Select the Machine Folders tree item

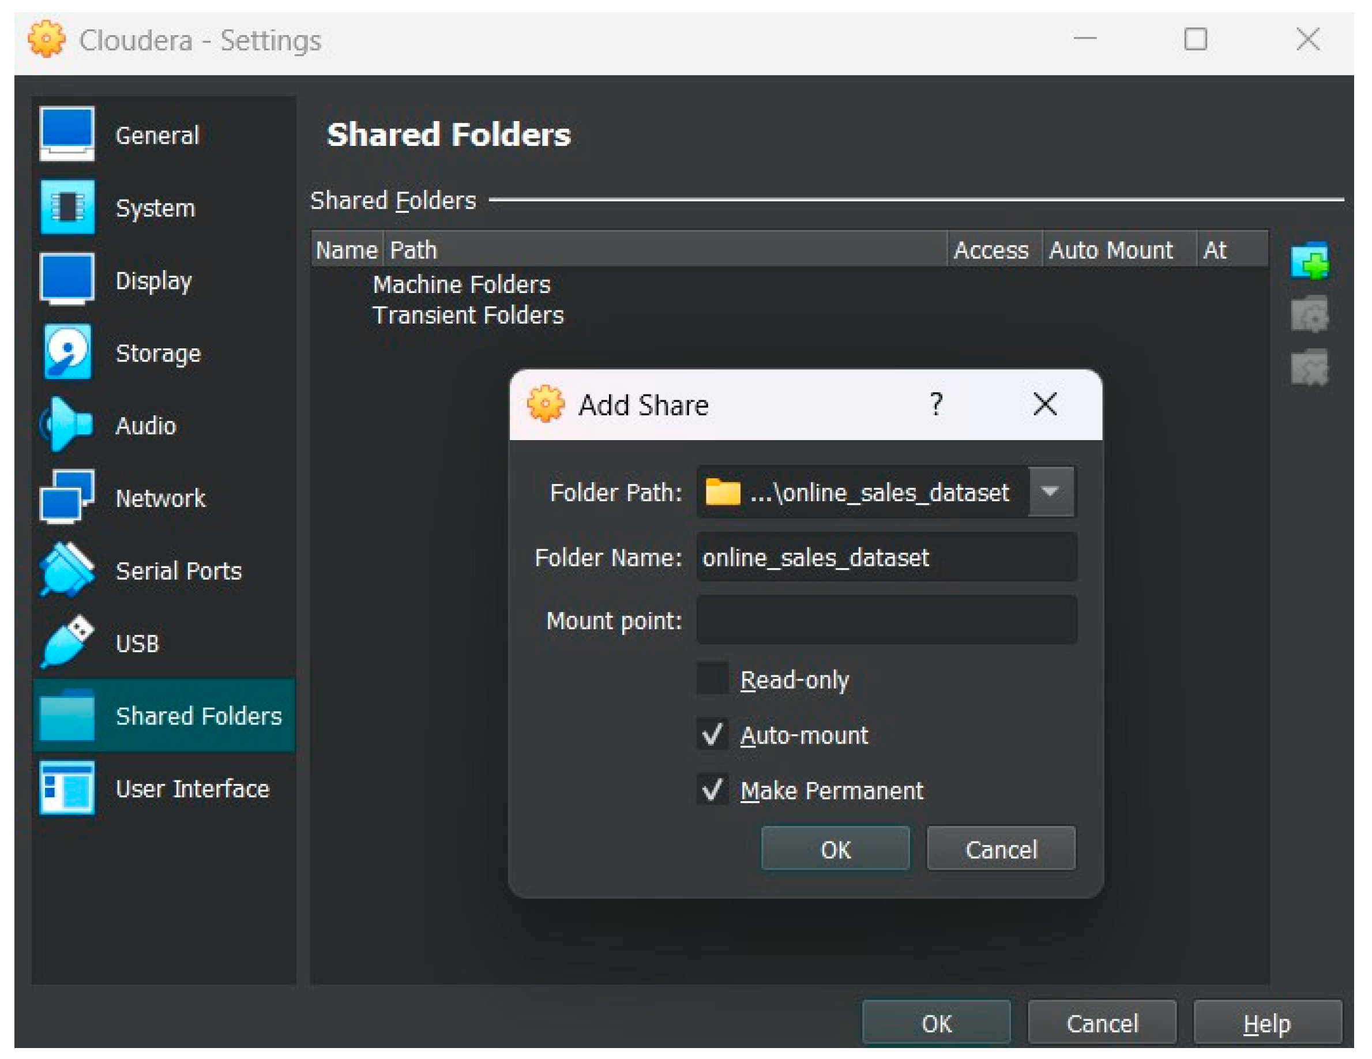pyautogui.click(x=461, y=284)
